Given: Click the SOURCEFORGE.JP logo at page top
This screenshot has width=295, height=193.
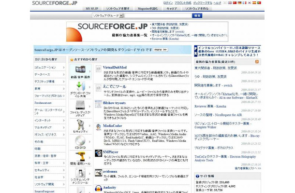Looking at the screenshot, I should tap(55, 3).
